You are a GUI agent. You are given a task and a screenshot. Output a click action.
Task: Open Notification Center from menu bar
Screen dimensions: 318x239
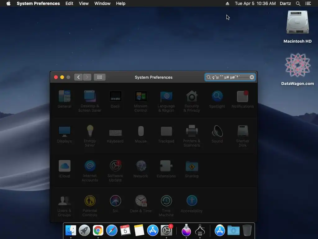(308, 3)
